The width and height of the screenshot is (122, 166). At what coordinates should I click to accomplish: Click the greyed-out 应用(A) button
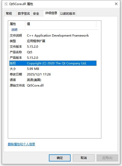(x=107, y=158)
